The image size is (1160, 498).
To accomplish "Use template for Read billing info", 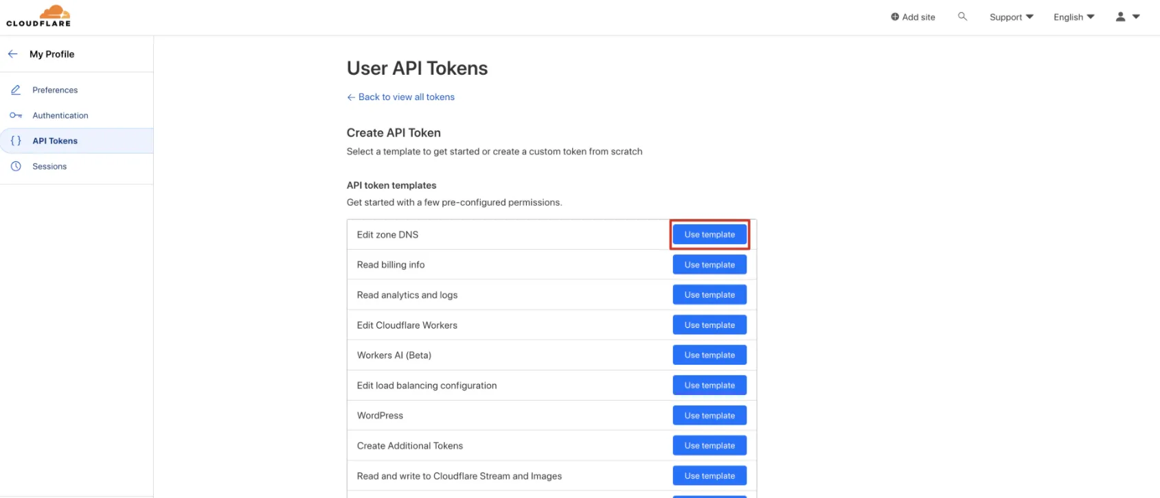I will (x=709, y=265).
